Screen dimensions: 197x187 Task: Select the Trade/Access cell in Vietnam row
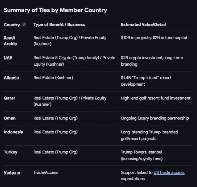[x=46, y=172]
